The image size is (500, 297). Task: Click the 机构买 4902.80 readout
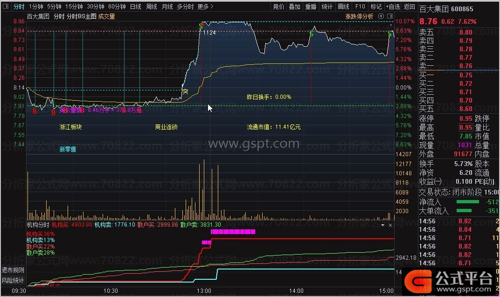pos(72,225)
